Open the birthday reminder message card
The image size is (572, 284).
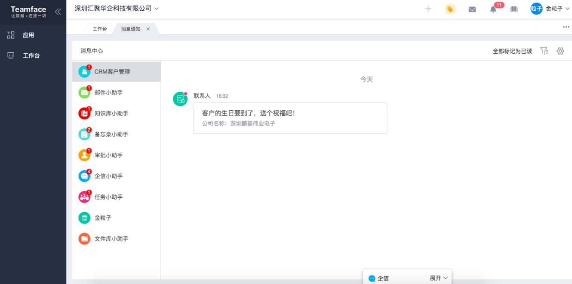tap(290, 118)
